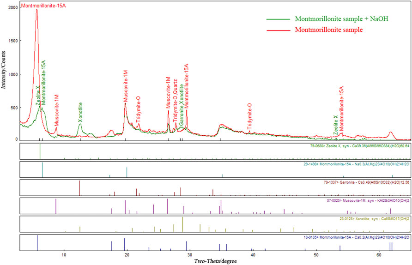Click the tallest stick in the Xonotlite reference panel

coord(182,224)
